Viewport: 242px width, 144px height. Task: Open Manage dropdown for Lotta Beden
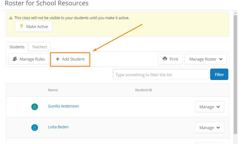pos(210,127)
